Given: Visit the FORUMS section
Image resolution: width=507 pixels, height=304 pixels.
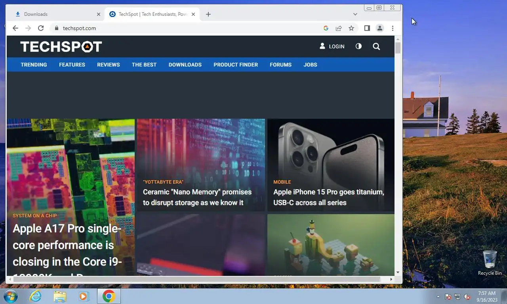Looking at the screenshot, I should [281, 65].
